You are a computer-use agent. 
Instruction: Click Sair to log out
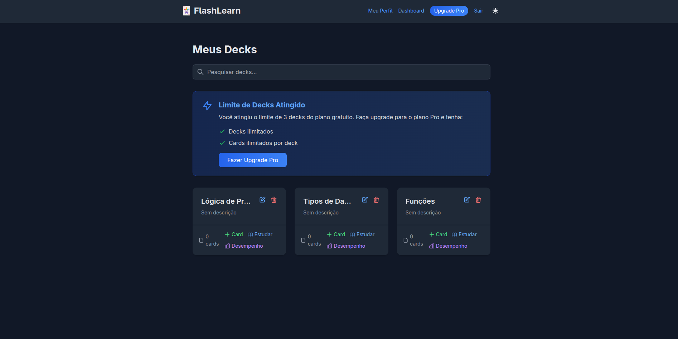click(479, 11)
